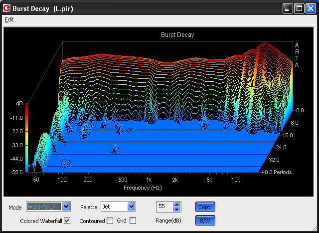Click the 50 frequency axis label
Screen dimensions: 319x233
point(36,180)
